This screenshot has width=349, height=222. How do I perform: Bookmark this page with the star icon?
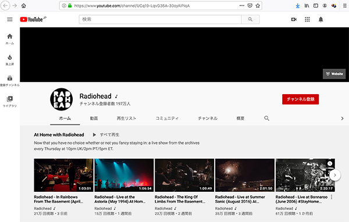[258, 6]
